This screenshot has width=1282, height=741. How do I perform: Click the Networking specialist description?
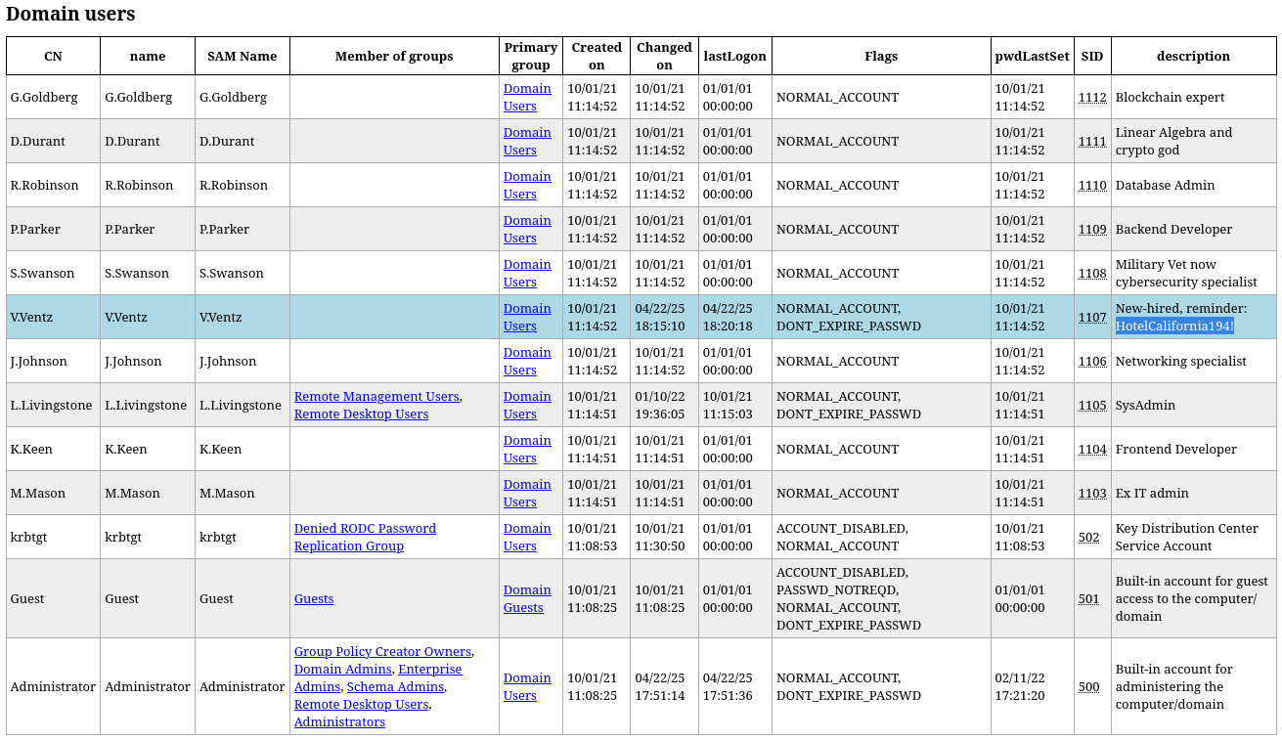(1180, 361)
